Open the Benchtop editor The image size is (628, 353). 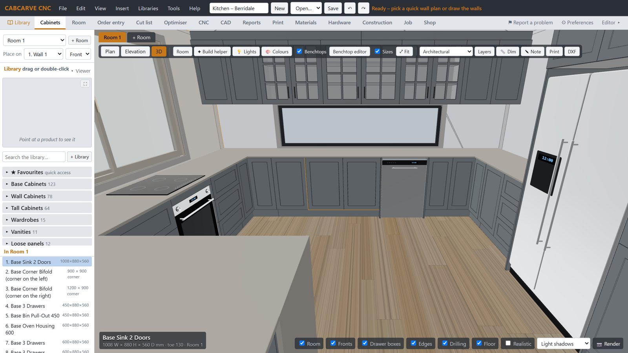coord(350,51)
